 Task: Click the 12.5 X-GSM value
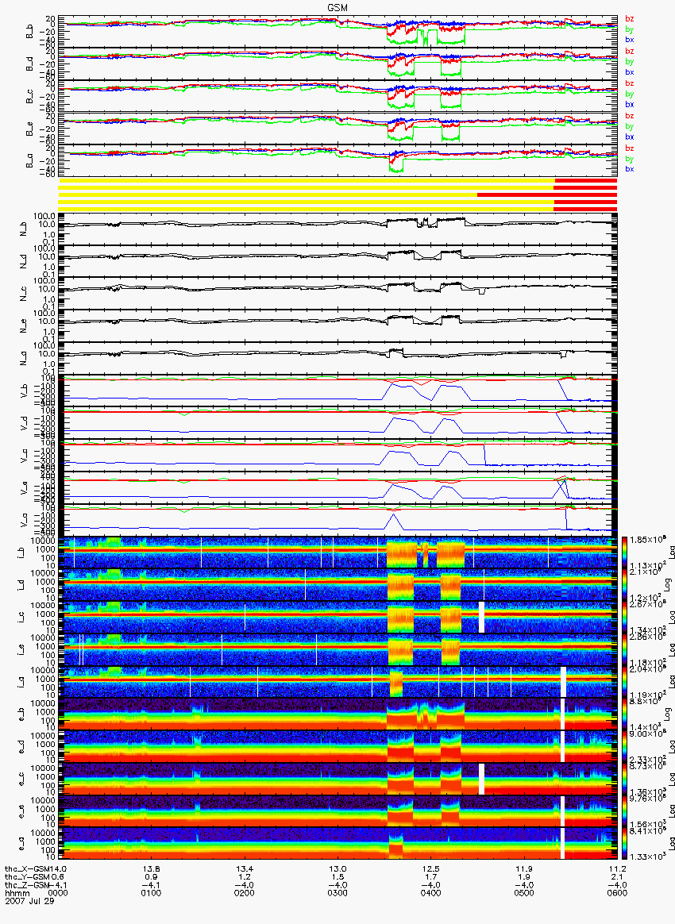(431, 868)
